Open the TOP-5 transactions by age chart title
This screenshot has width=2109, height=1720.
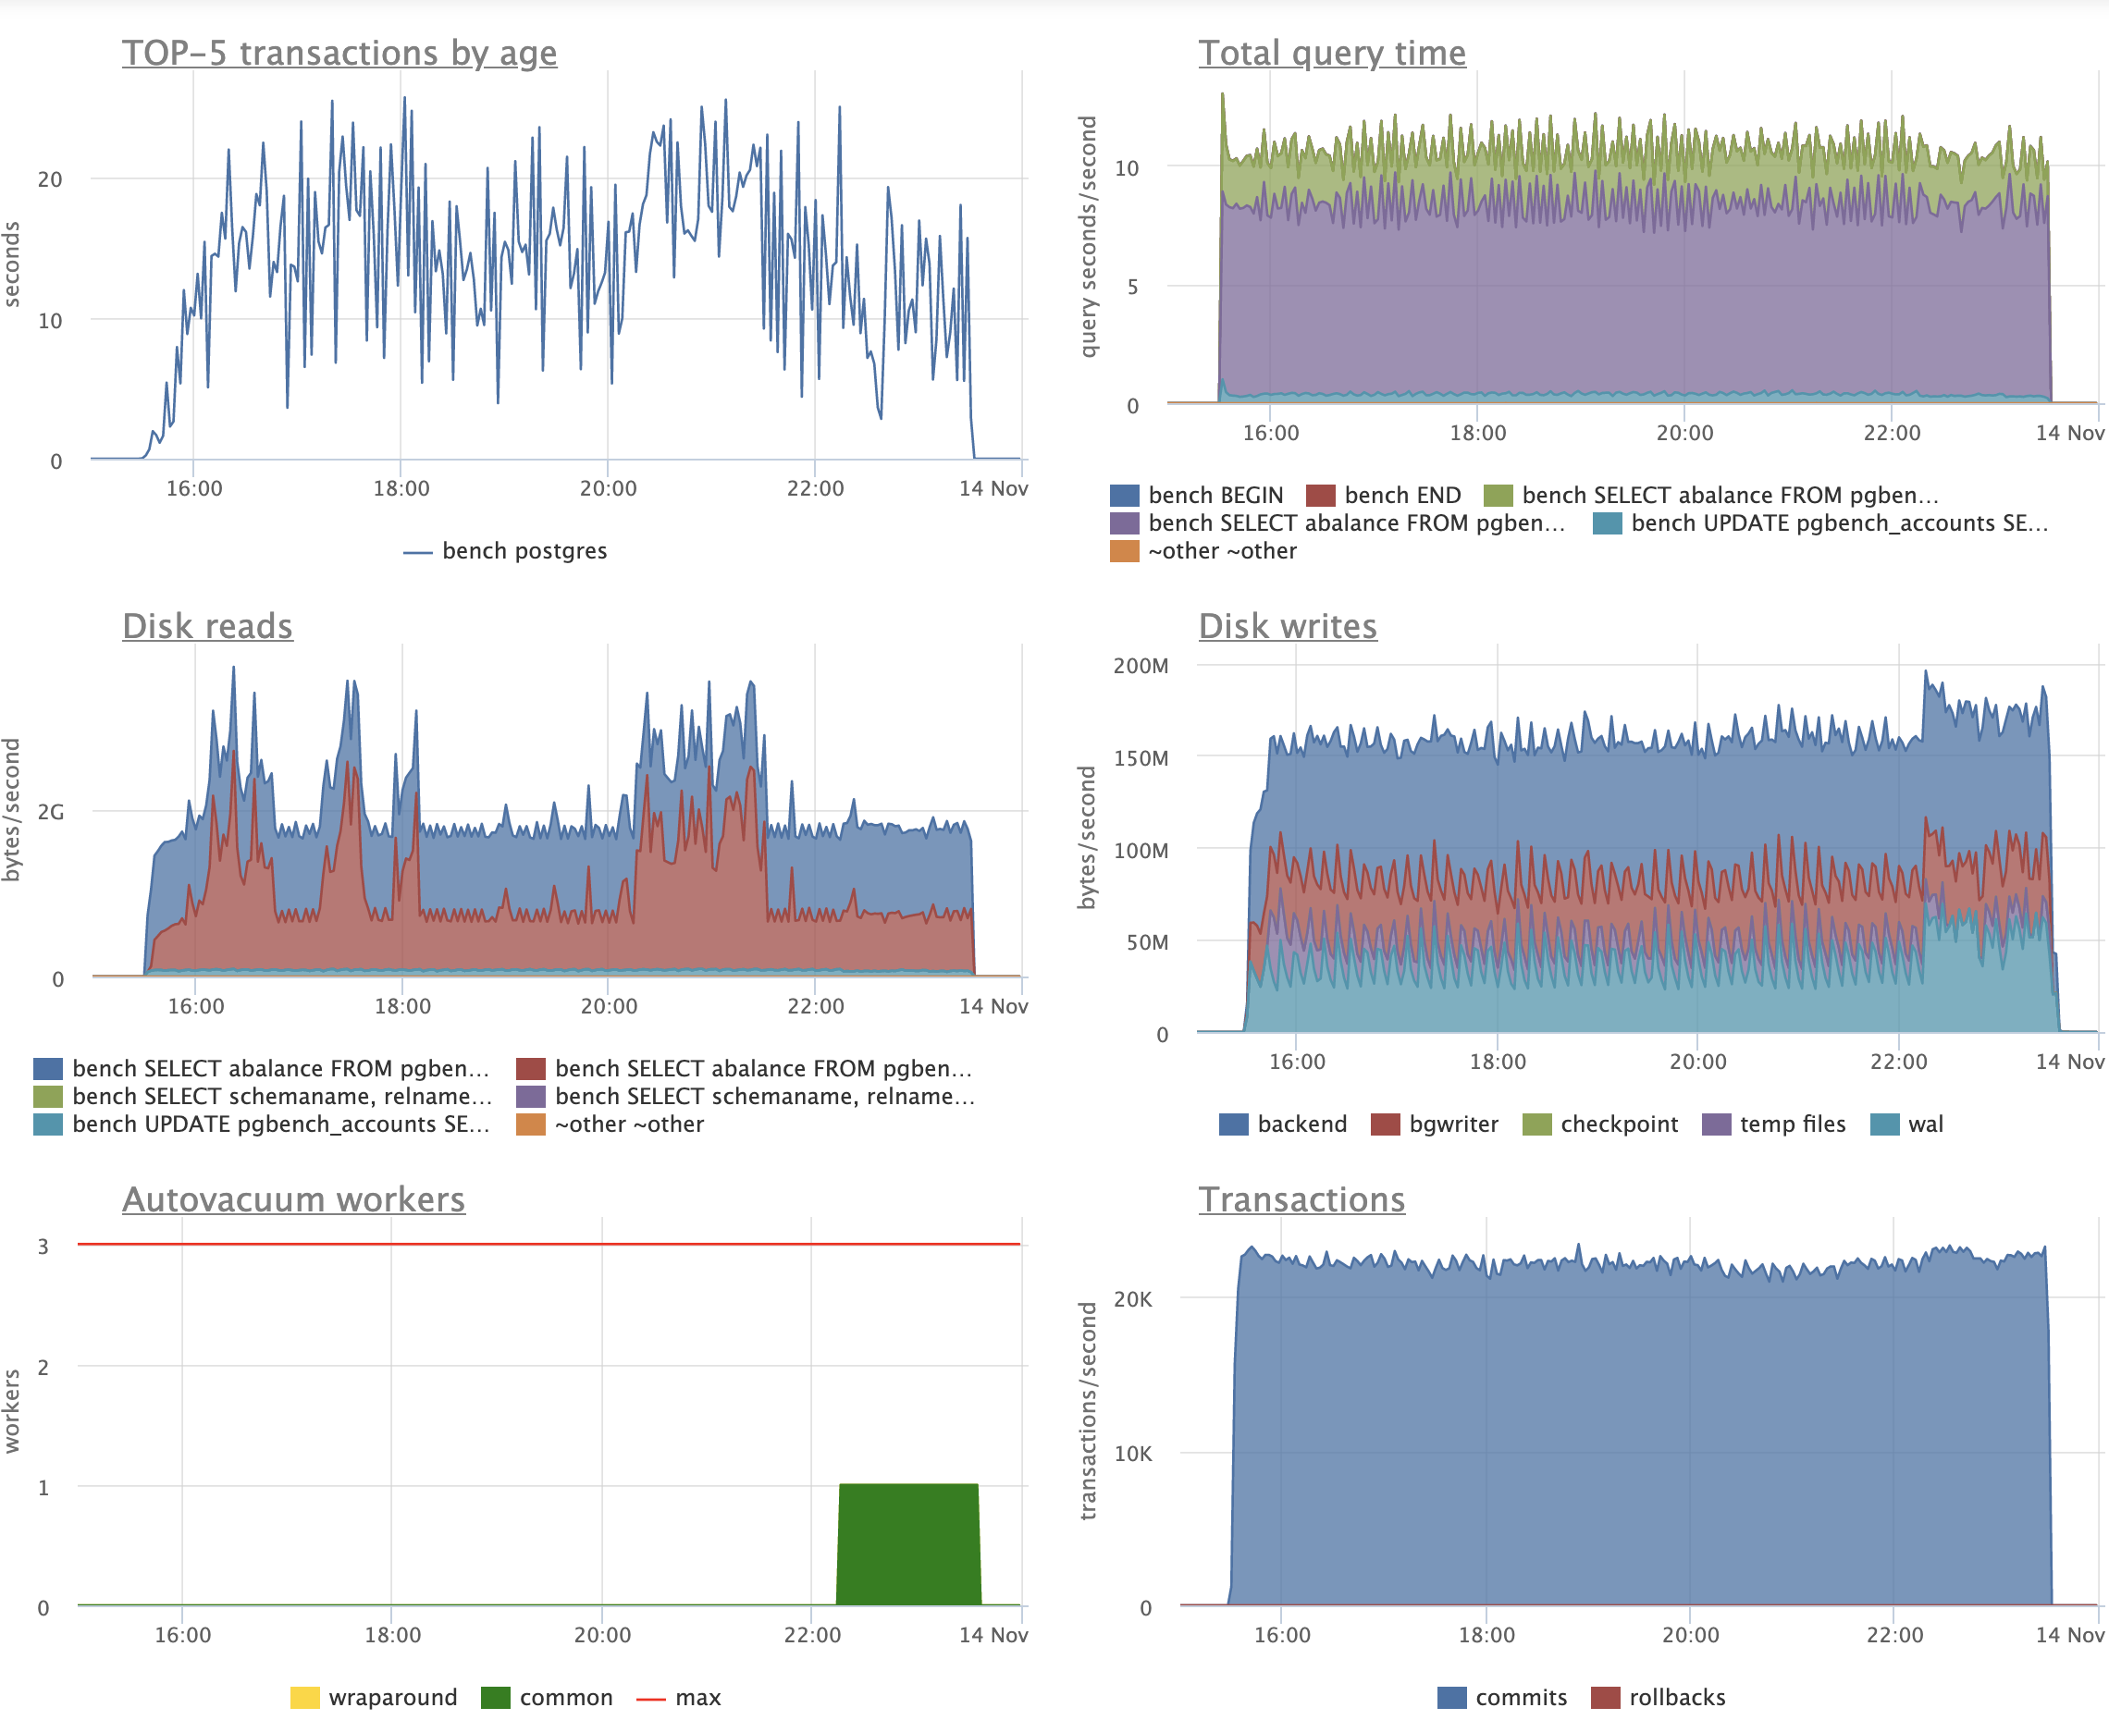coord(339,53)
